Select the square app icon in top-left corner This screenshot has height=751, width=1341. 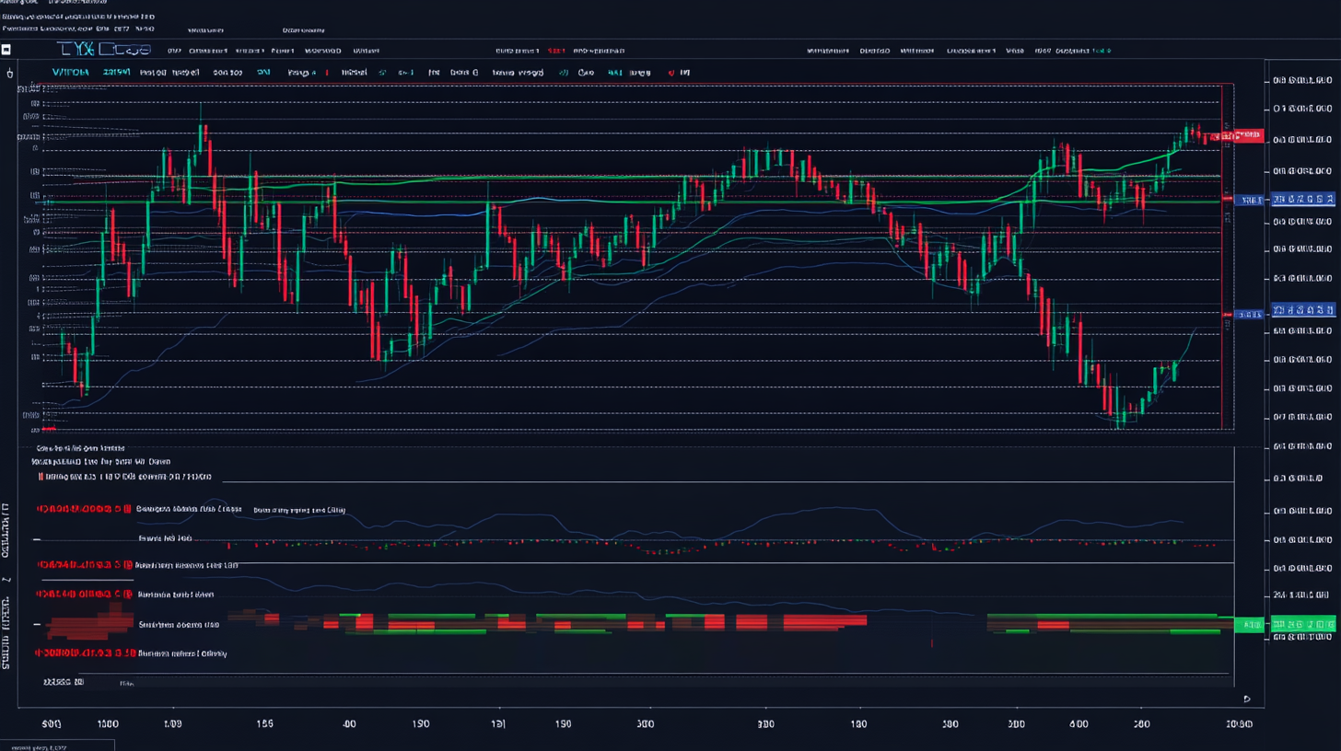[8, 48]
